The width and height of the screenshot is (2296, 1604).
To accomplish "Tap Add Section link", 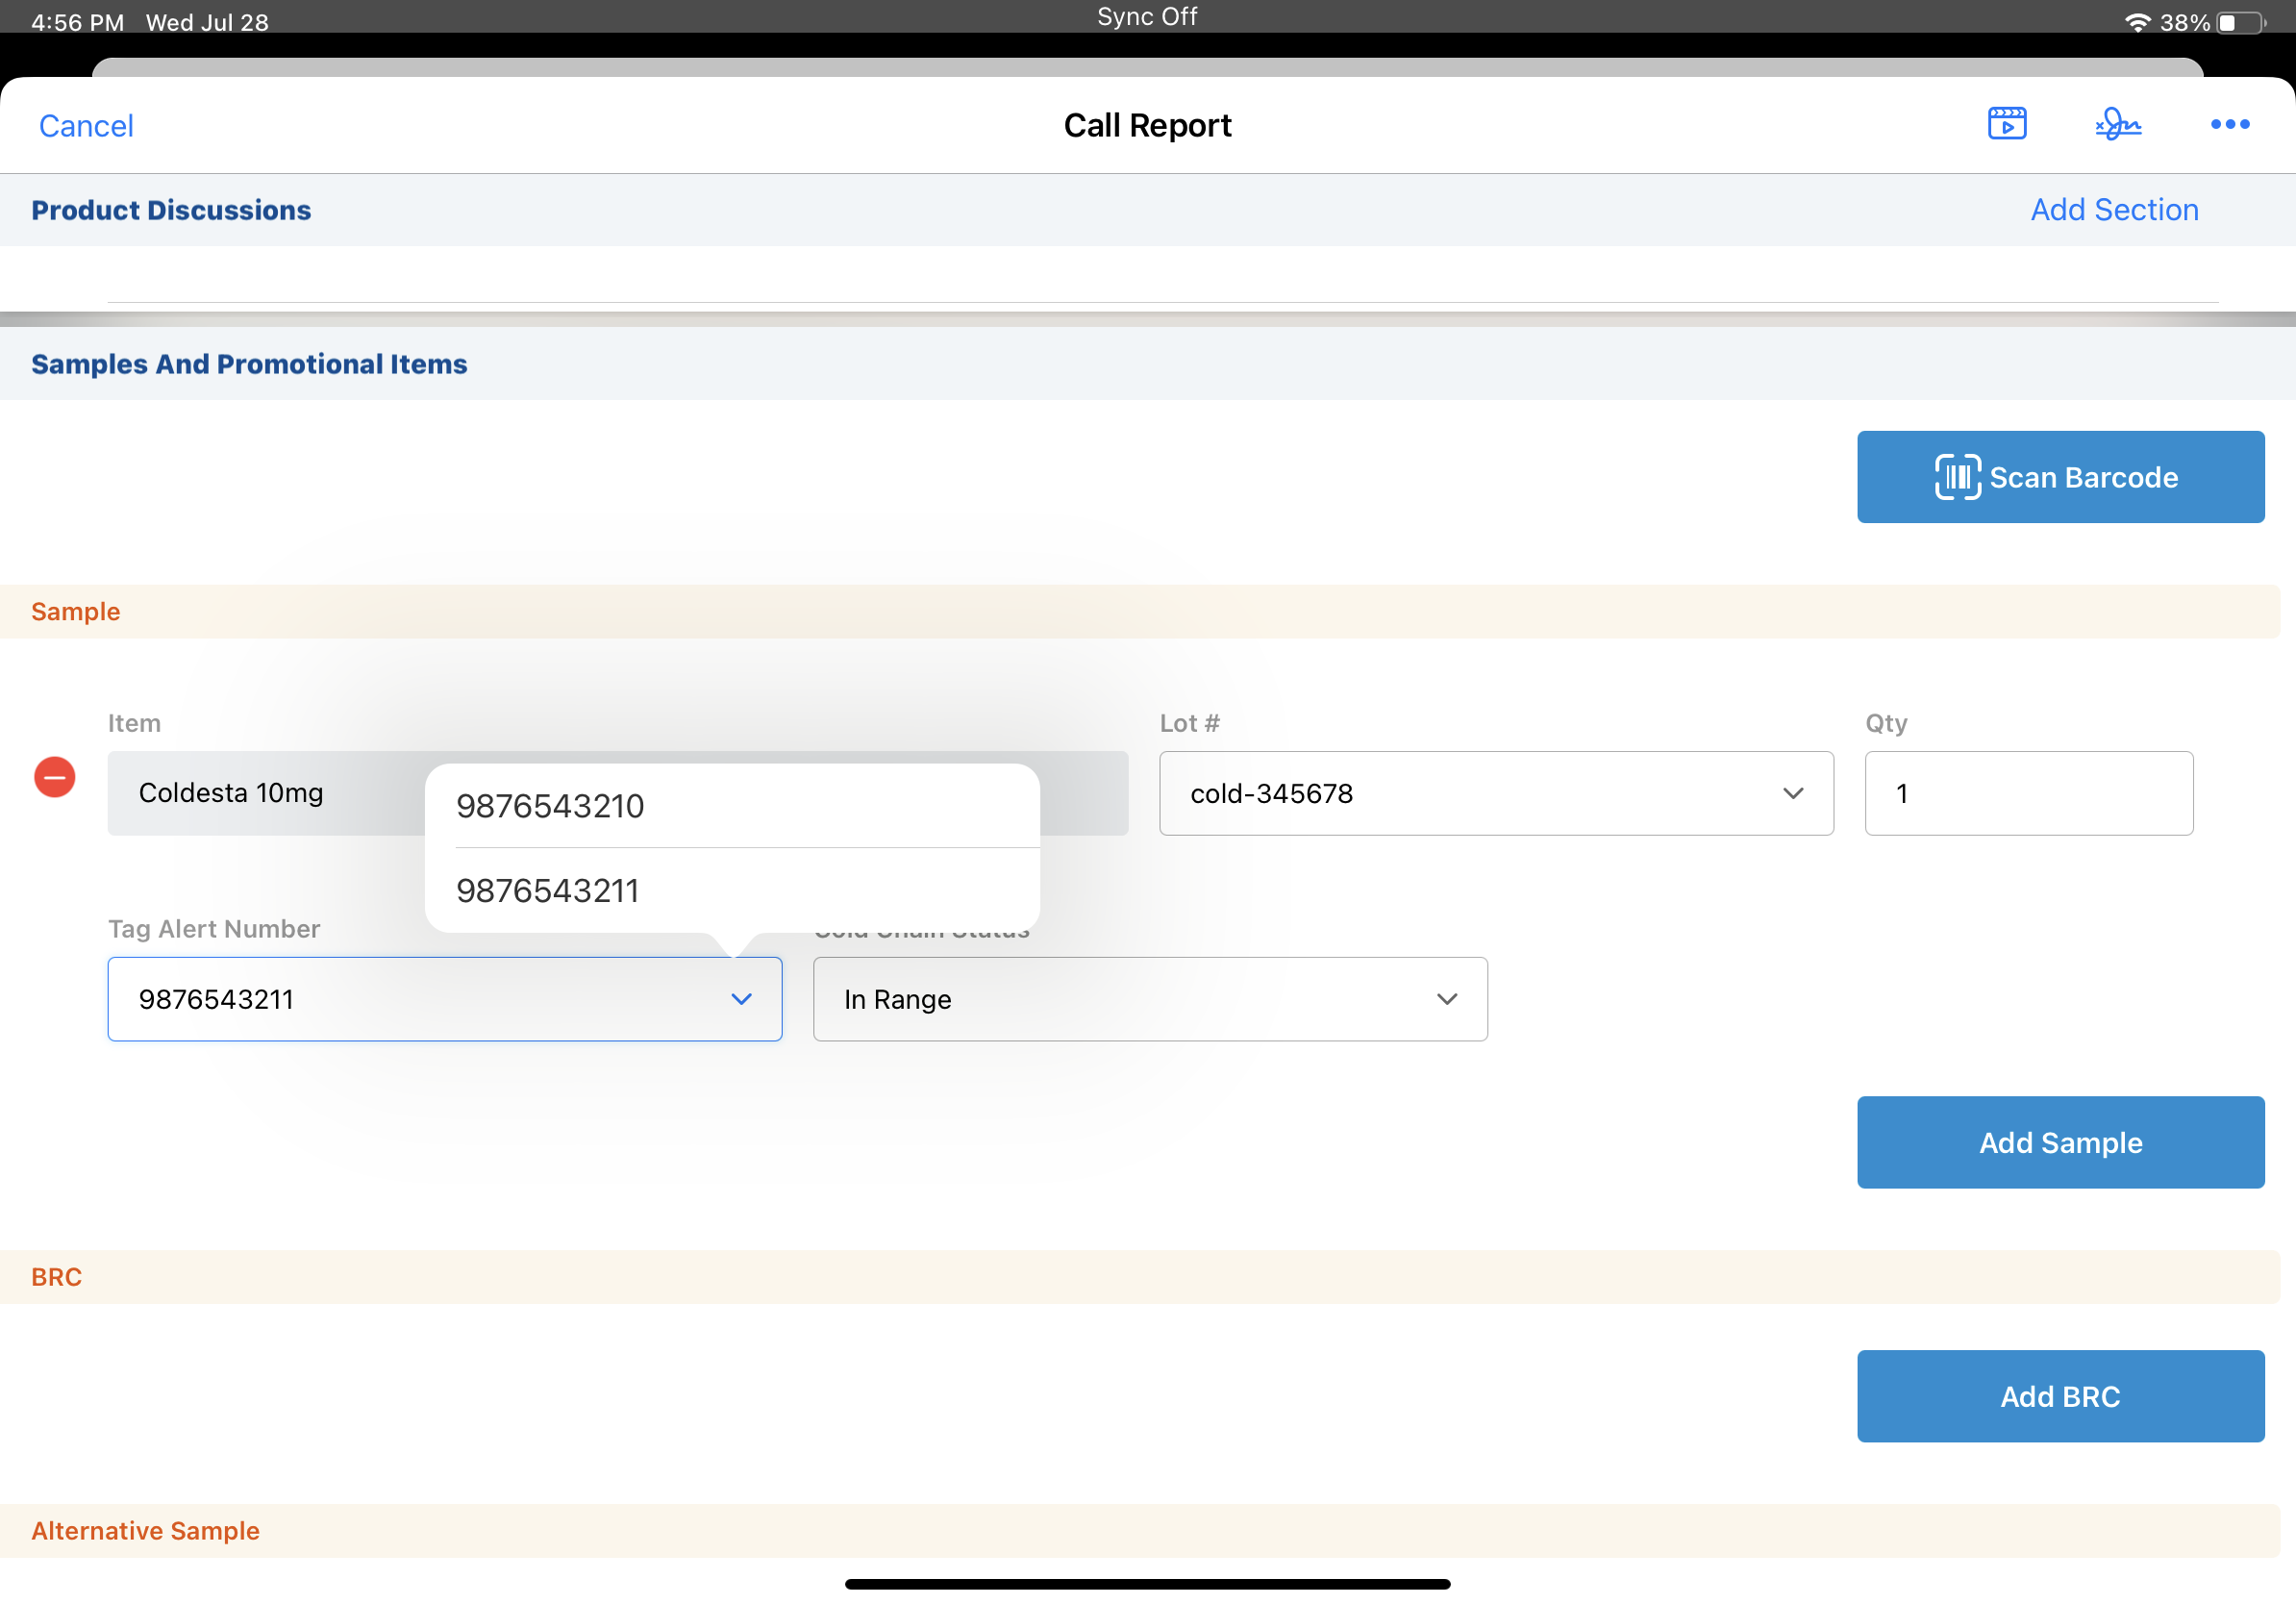I will (x=2113, y=210).
